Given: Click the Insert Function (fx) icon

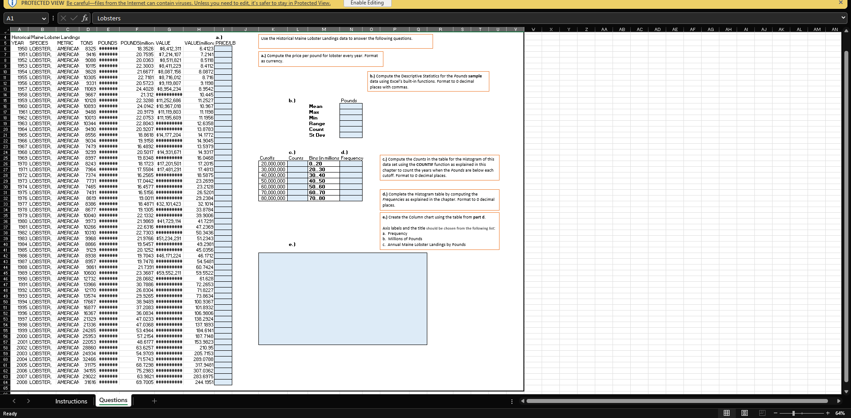Looking at the screenshot, I should pos(85,18).
